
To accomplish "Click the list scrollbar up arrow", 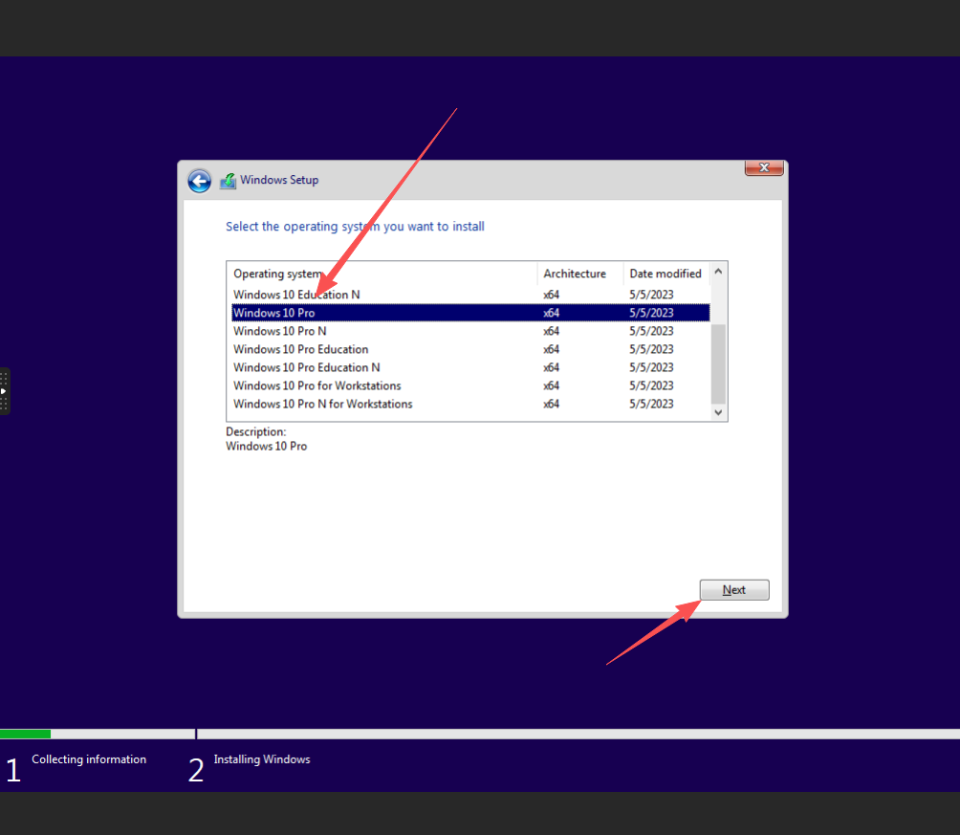I will [x=718, y=271].
